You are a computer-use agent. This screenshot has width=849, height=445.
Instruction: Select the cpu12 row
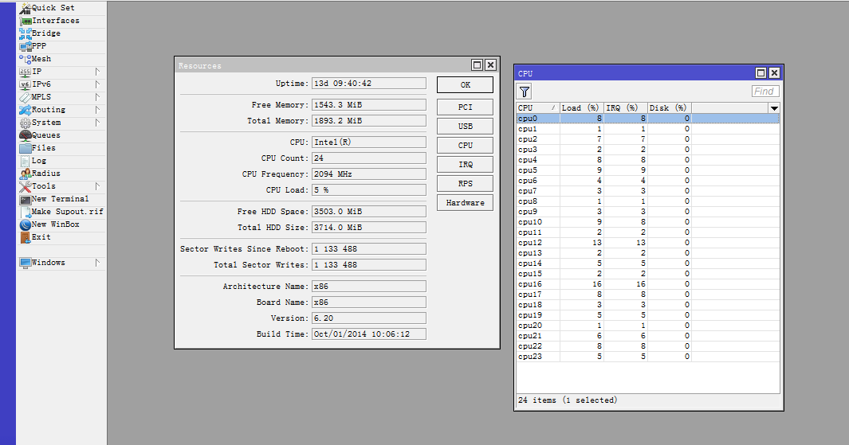(x=648, y=243)
